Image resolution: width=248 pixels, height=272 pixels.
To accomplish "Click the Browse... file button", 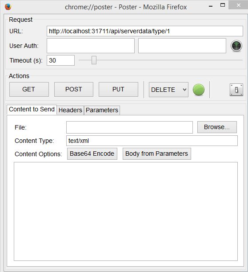I will click(x=217, y=127).
